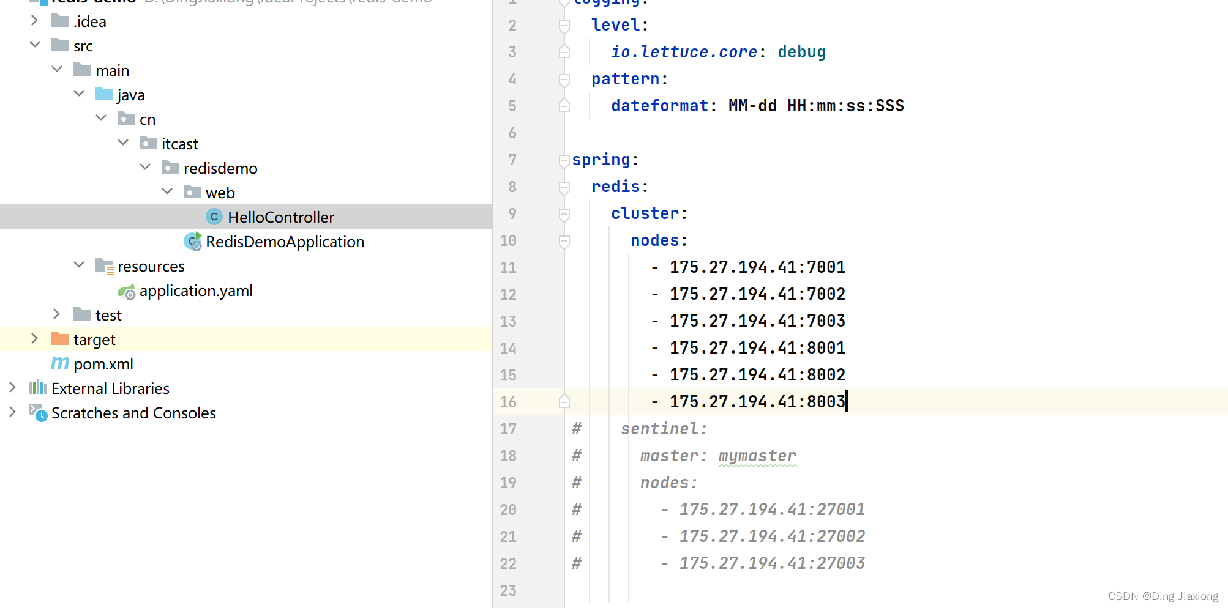
Task: Click the redisdemo package icon
Action: coord(170,168)
